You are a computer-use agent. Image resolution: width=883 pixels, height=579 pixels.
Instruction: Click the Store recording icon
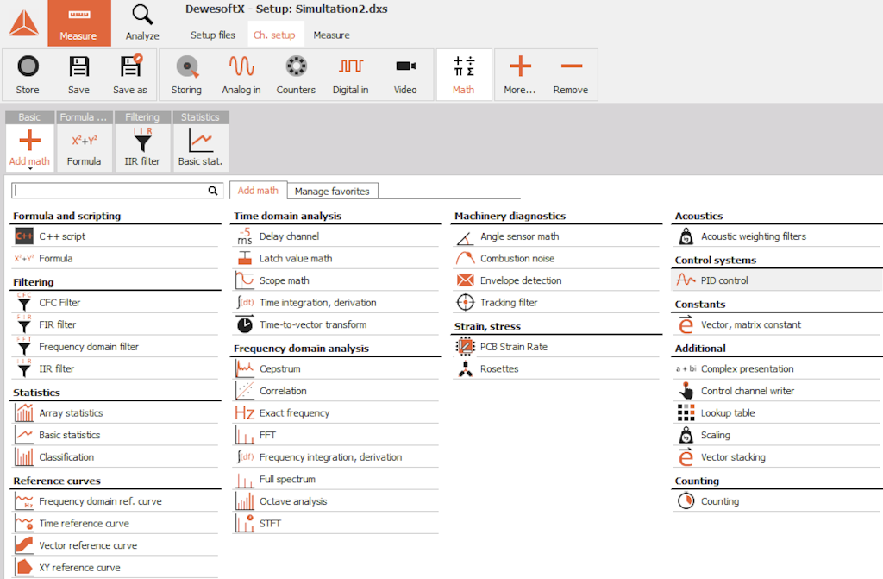pos(28,66)
